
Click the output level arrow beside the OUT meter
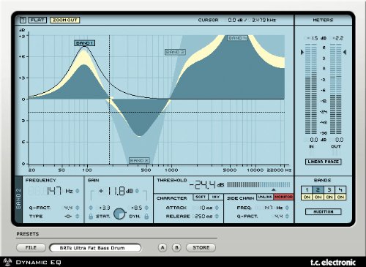point(345,52)
